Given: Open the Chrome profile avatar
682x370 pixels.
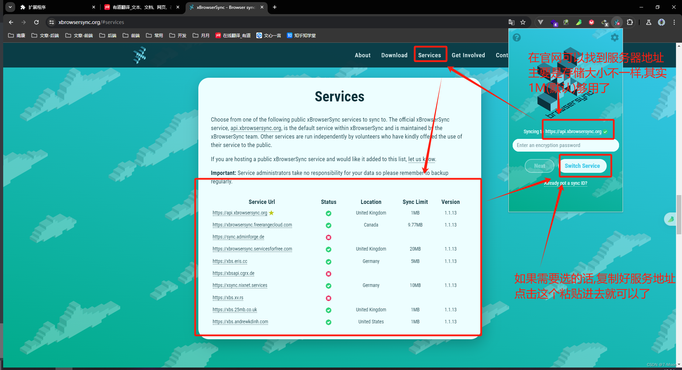Looking at the screenshot, I should click(x=661, y=22).
